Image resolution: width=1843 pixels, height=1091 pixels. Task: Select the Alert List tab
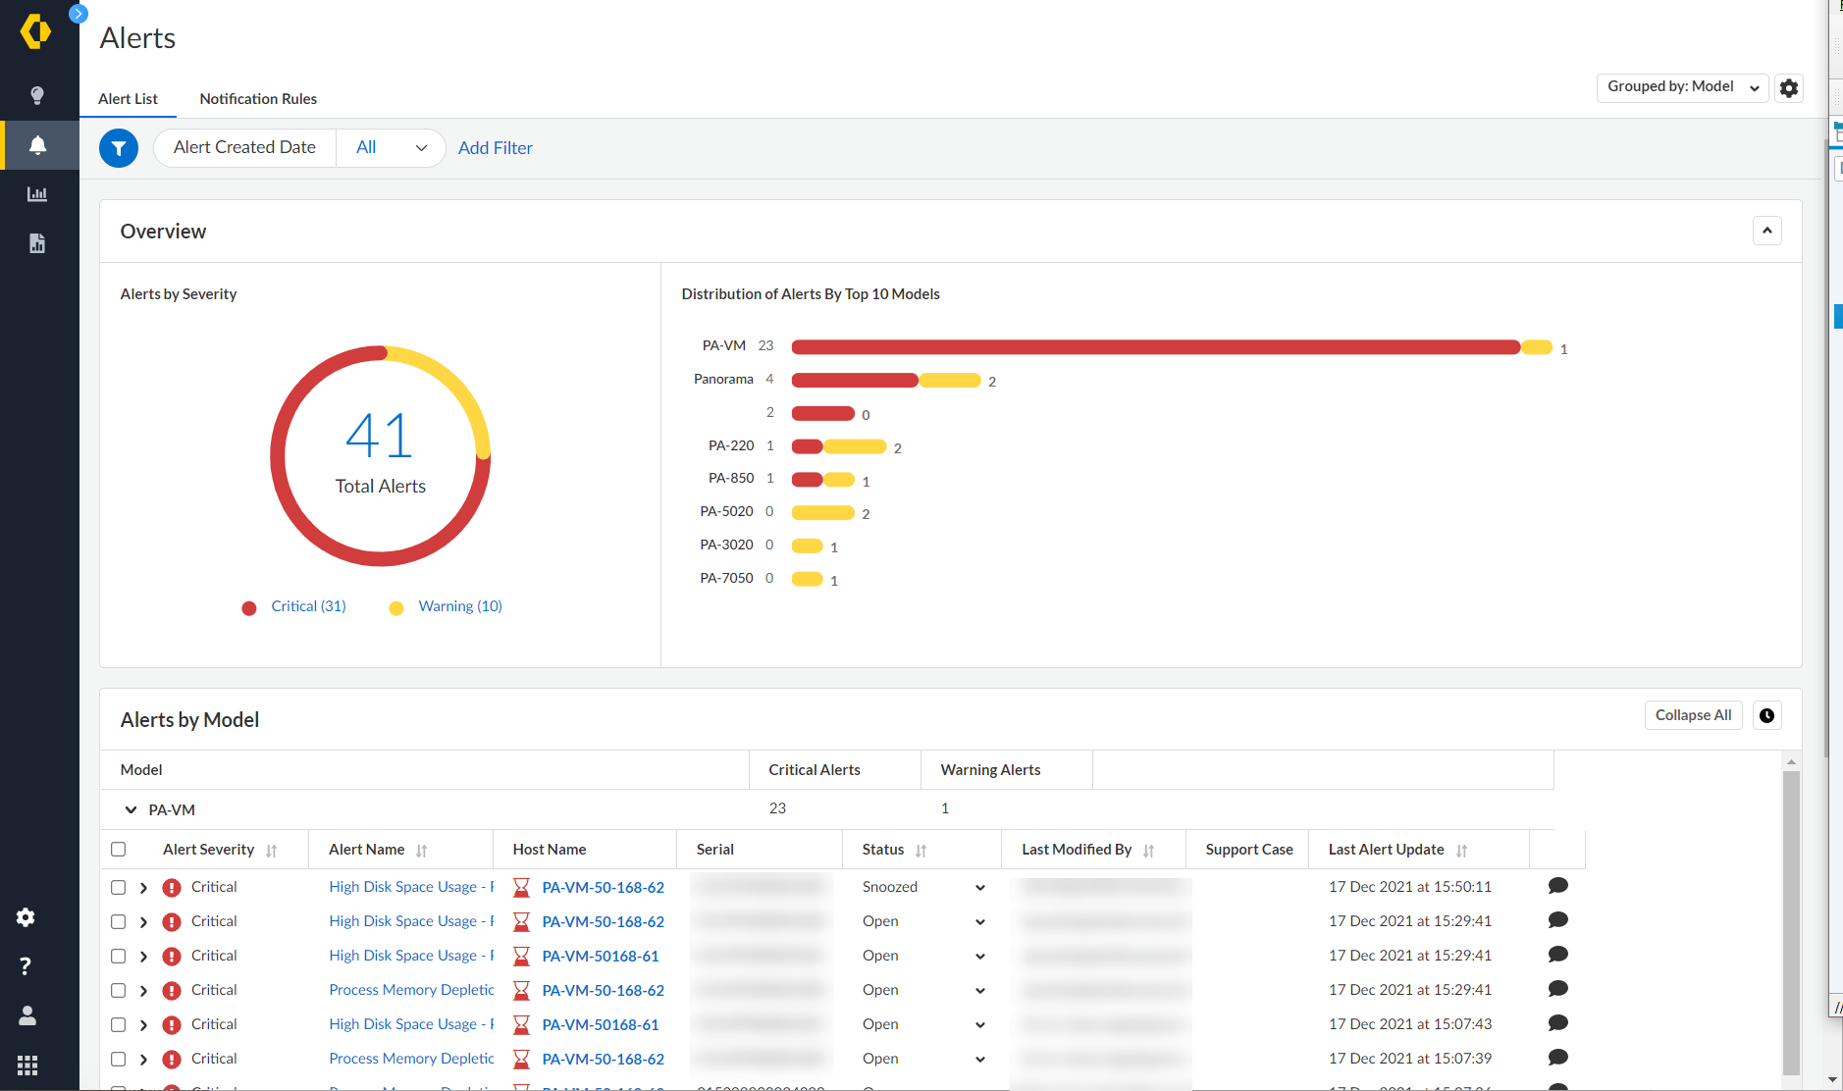coord(128,99)
